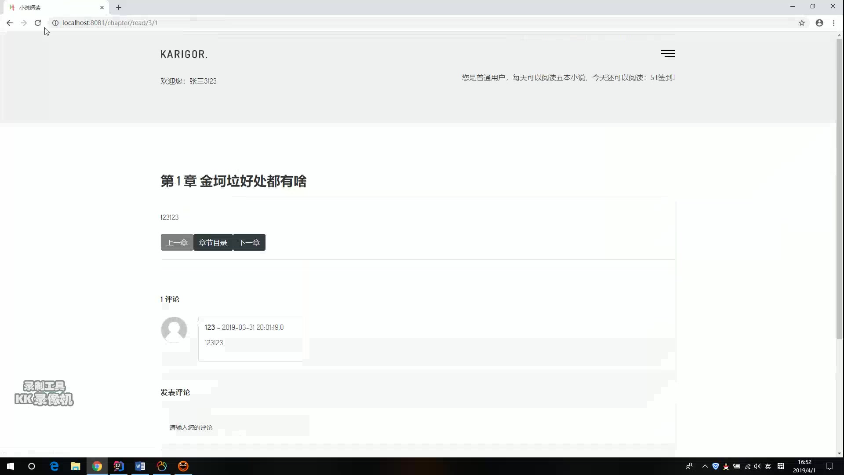Open a new browser tab
This screenshot has width=844, height=475.
[119, 7]
